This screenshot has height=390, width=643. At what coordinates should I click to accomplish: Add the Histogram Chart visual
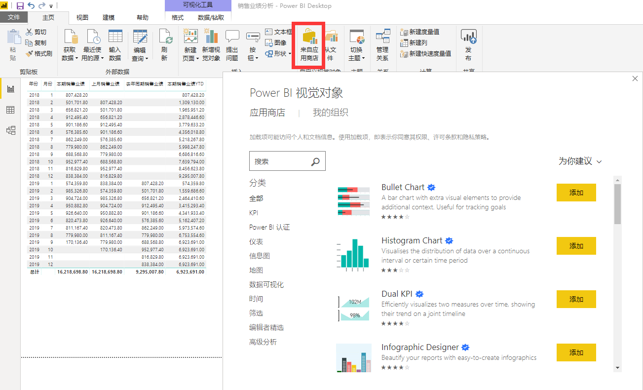[576, 246]
